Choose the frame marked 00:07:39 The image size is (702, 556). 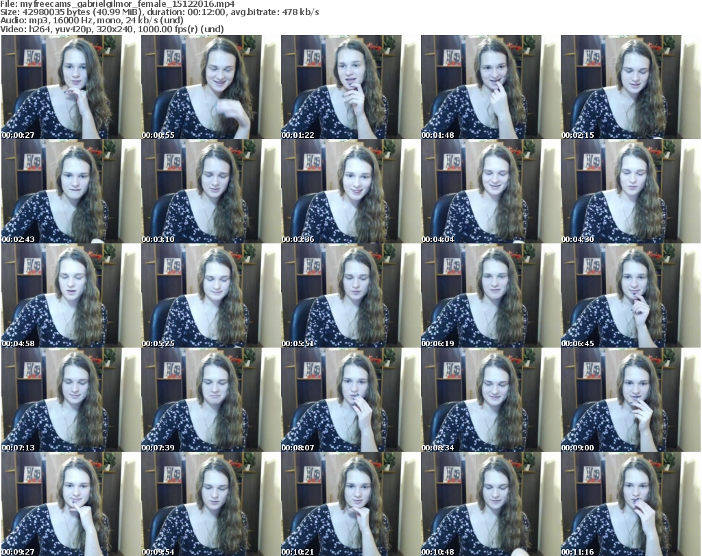(211, 400)
